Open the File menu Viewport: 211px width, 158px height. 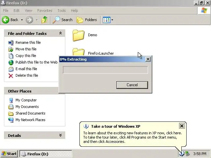6,11
